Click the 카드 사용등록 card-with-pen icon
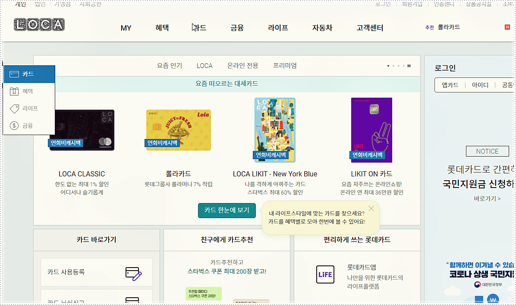This screenshot has width=516, height=305. pos(133,274)
